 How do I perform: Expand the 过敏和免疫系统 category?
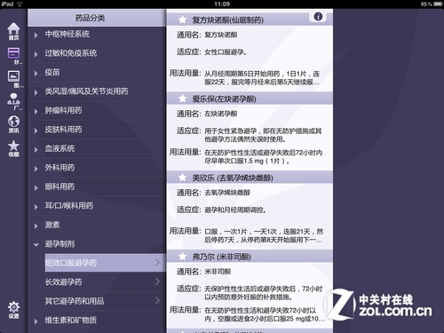pyautogui.click(x=97, y=53)
